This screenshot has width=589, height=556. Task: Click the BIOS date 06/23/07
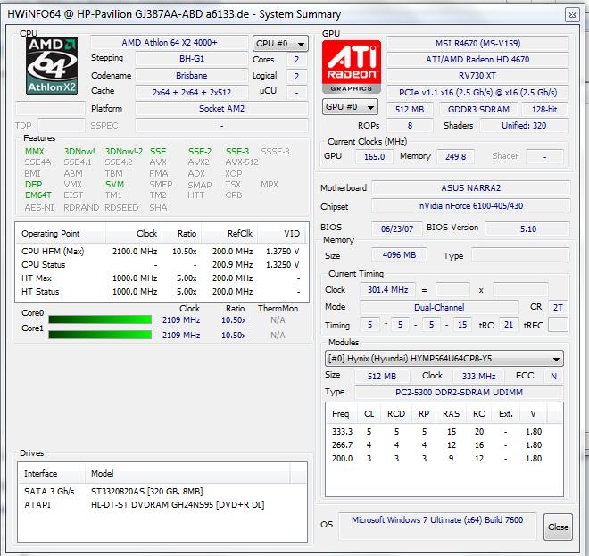397,228
